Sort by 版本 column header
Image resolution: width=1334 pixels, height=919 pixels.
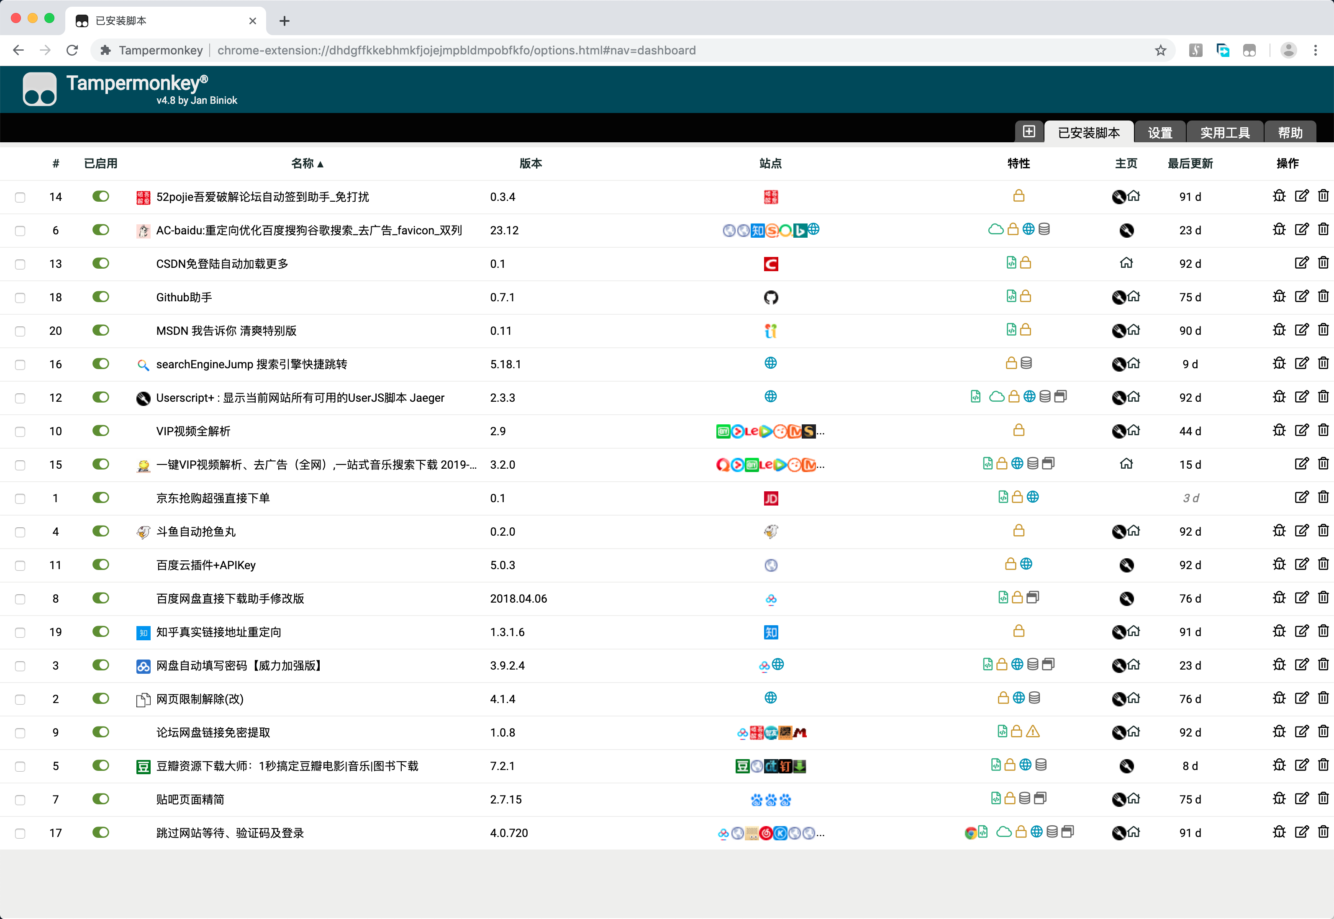pyautogui.click(x=530, y=164)
